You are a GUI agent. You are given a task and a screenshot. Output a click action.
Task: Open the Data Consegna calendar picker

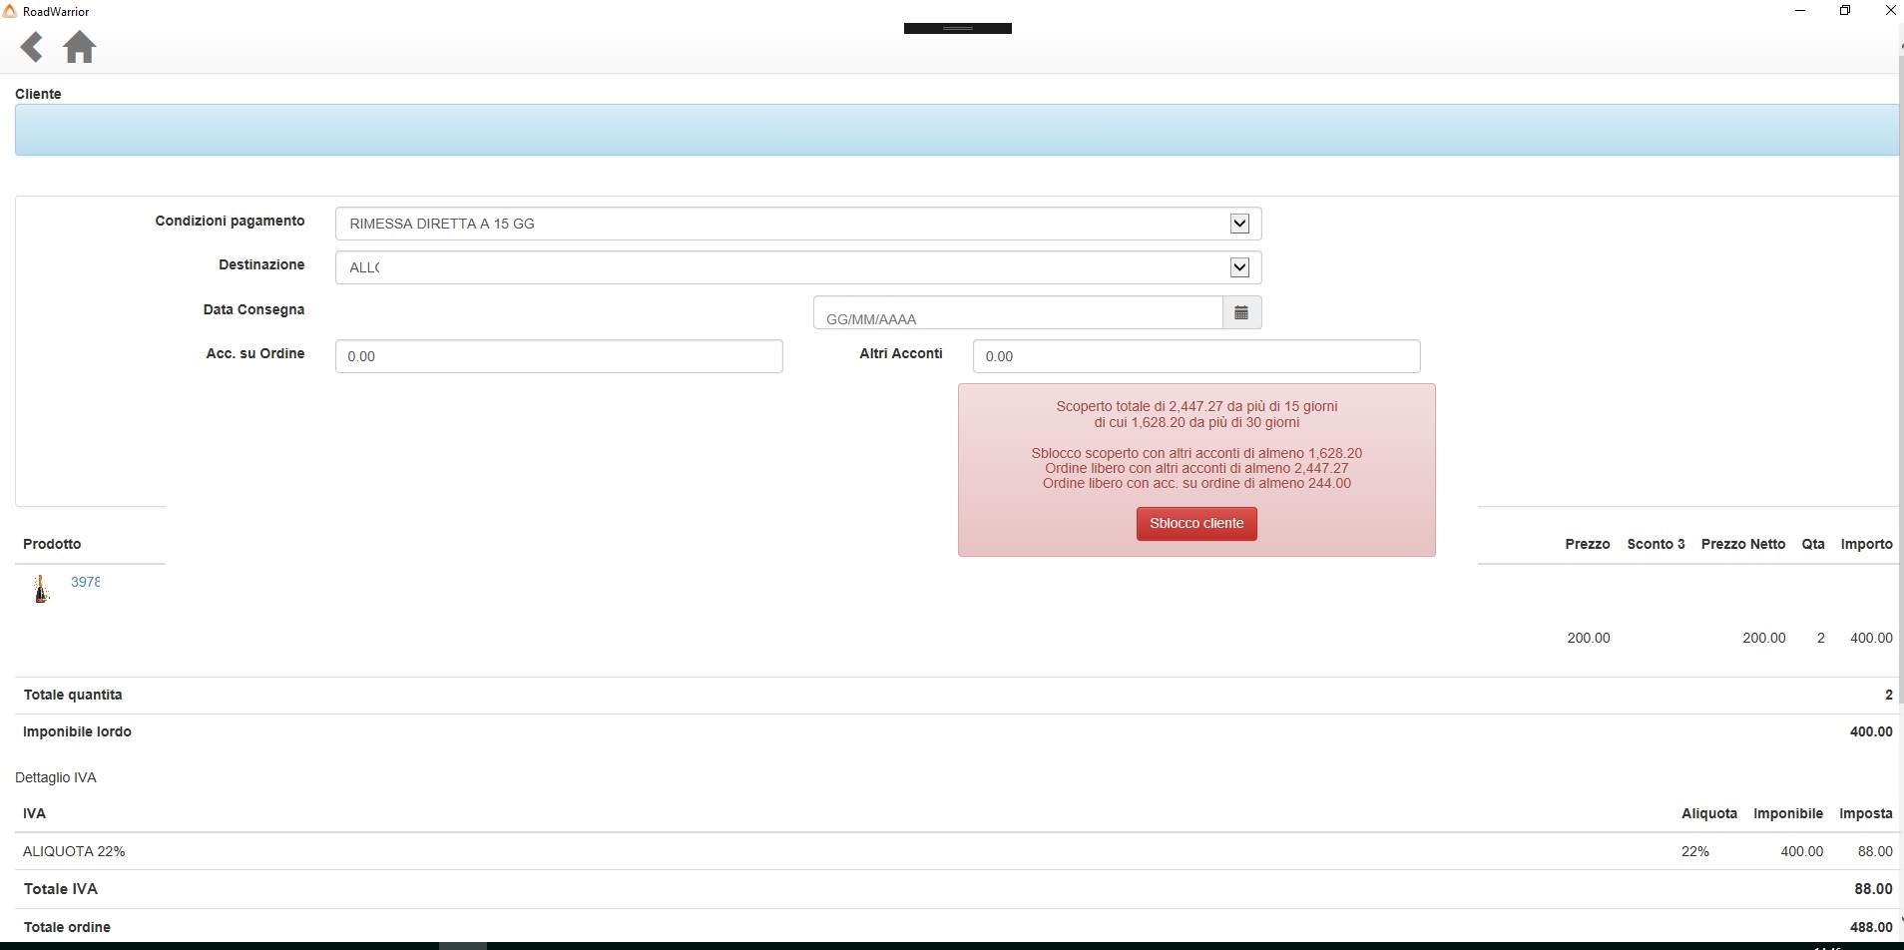coord(1241,313)
